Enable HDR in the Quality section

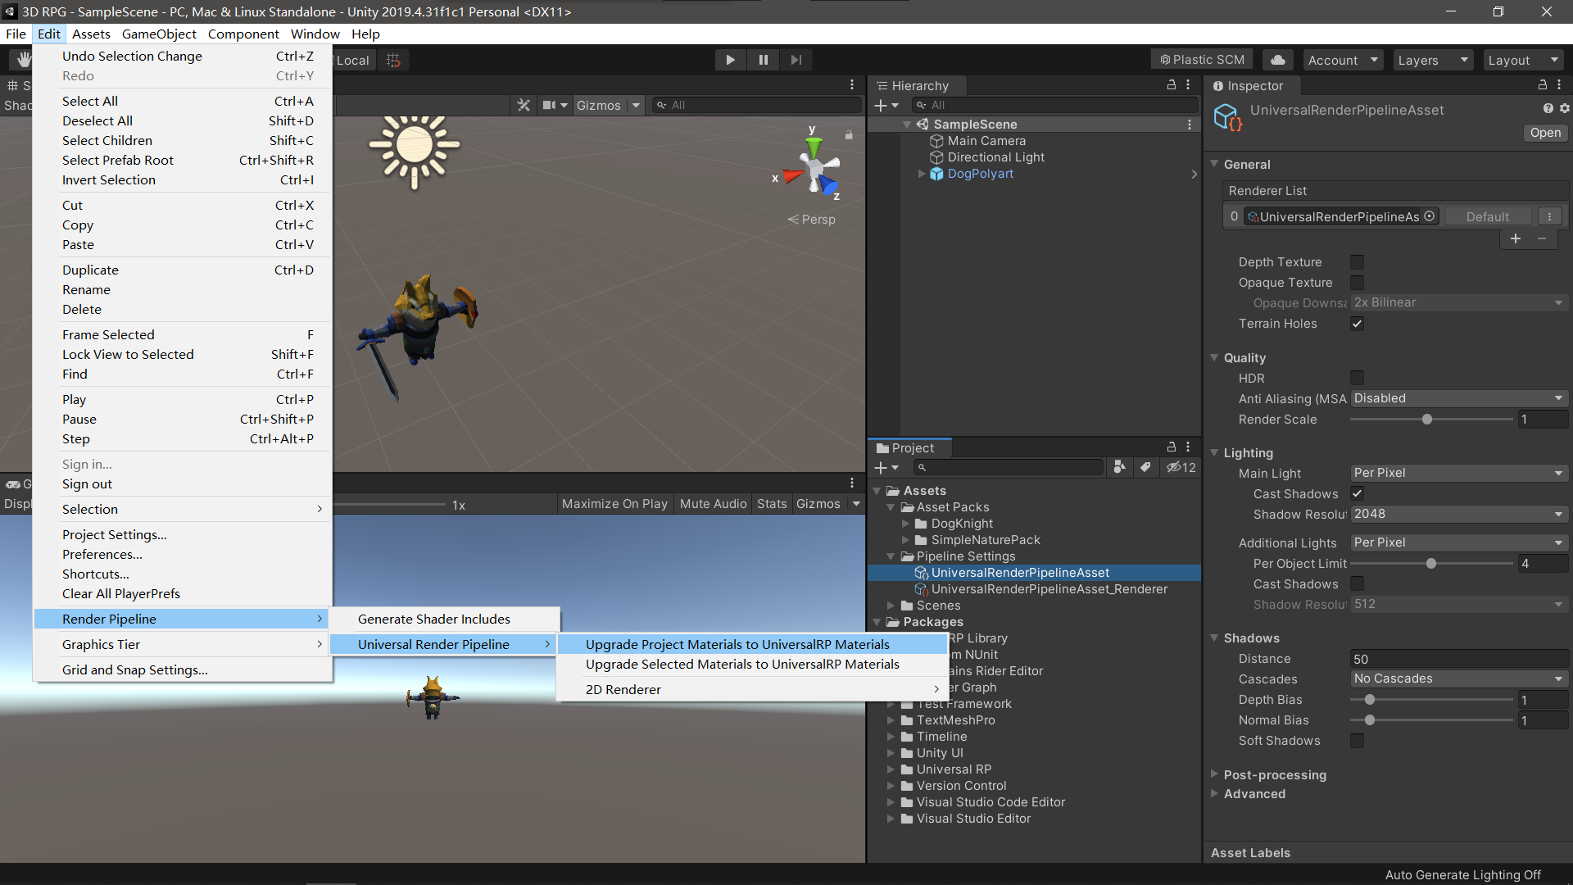(x=1358, y=378)
